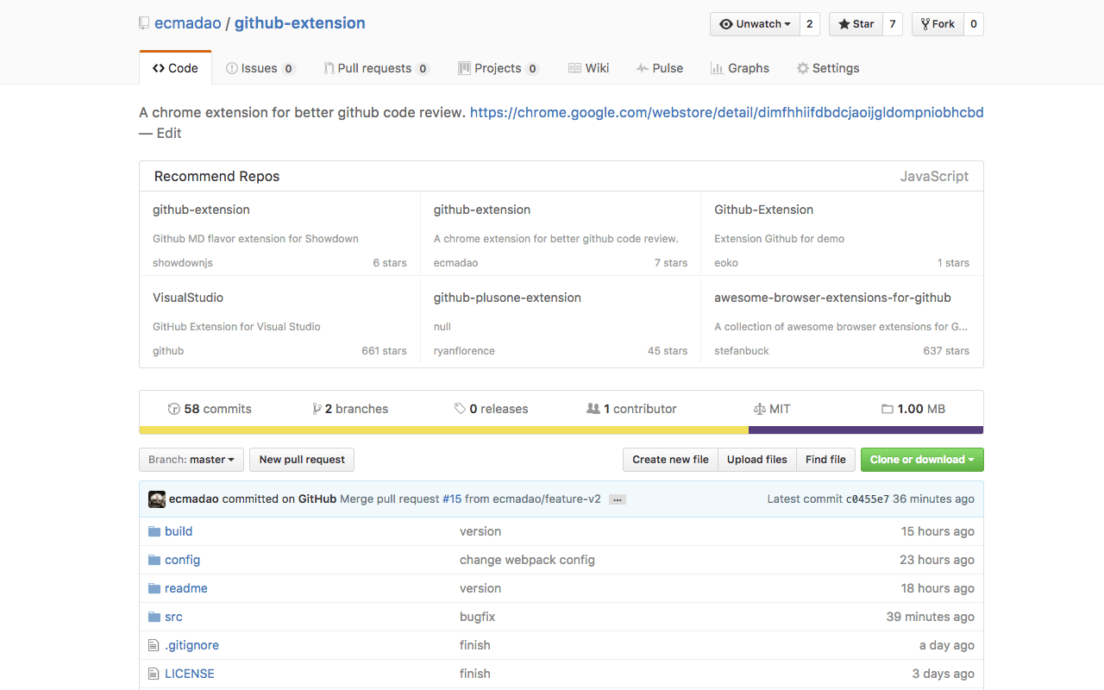Open recommended repo github-plusone-extension
The width and height of the screenshot is (1104, 690).
pos(507,298)
